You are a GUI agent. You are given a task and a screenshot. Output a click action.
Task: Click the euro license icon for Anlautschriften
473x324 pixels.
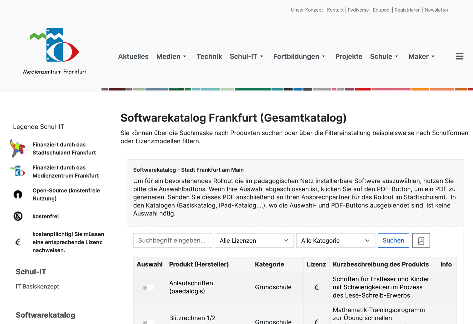316,287
